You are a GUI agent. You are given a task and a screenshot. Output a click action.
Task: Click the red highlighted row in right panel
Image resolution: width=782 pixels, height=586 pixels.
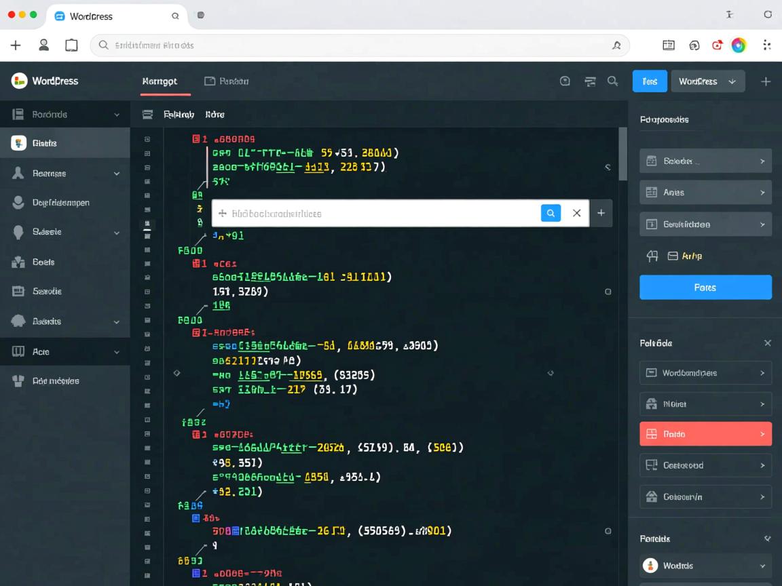pos(705,434)
